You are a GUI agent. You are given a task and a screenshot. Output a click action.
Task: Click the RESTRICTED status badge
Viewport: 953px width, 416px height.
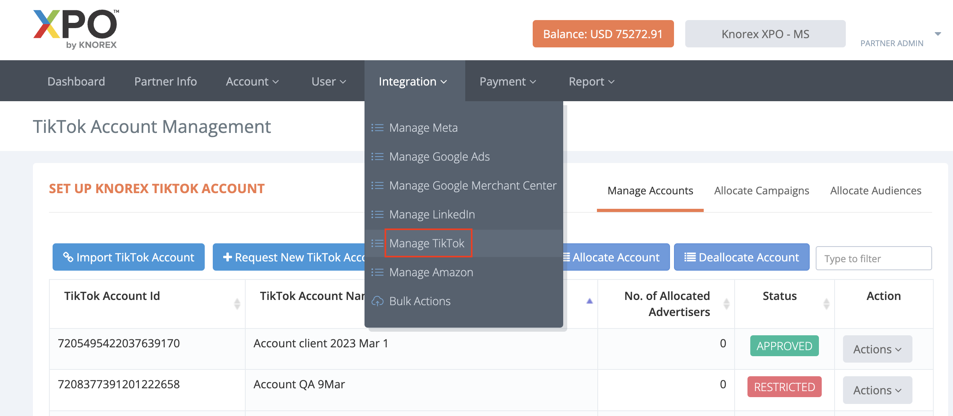784,387
